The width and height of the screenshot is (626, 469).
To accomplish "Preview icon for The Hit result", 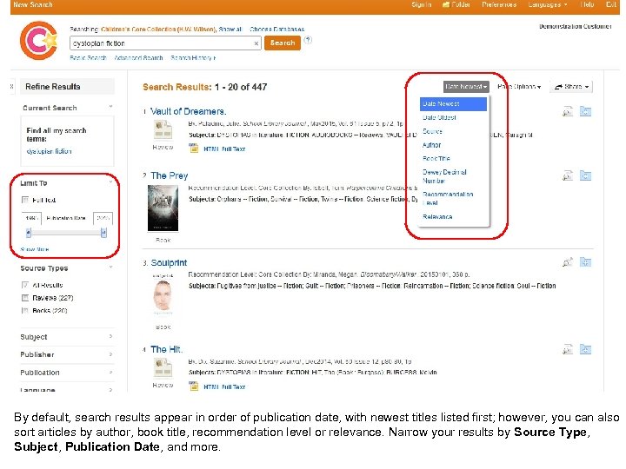I will pyautogui.click(x=567, y=349).
